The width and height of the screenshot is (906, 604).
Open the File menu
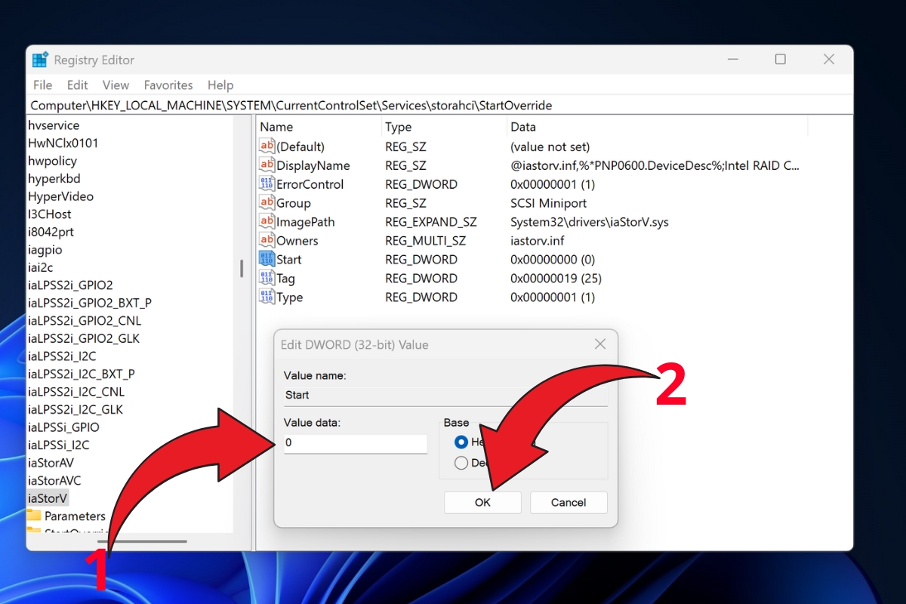[43, 85]
